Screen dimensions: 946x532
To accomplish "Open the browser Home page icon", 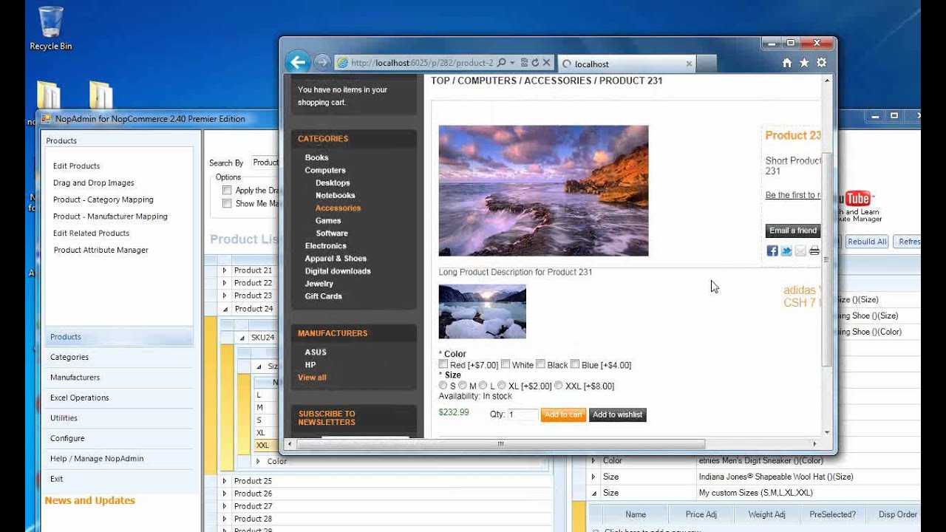I will [x=787, y=64].
